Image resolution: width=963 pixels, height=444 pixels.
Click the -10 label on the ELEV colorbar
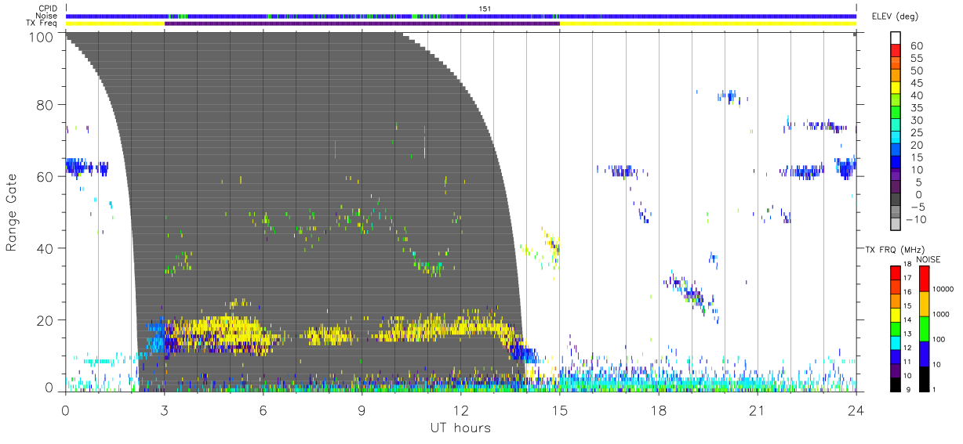coord(917,219)
